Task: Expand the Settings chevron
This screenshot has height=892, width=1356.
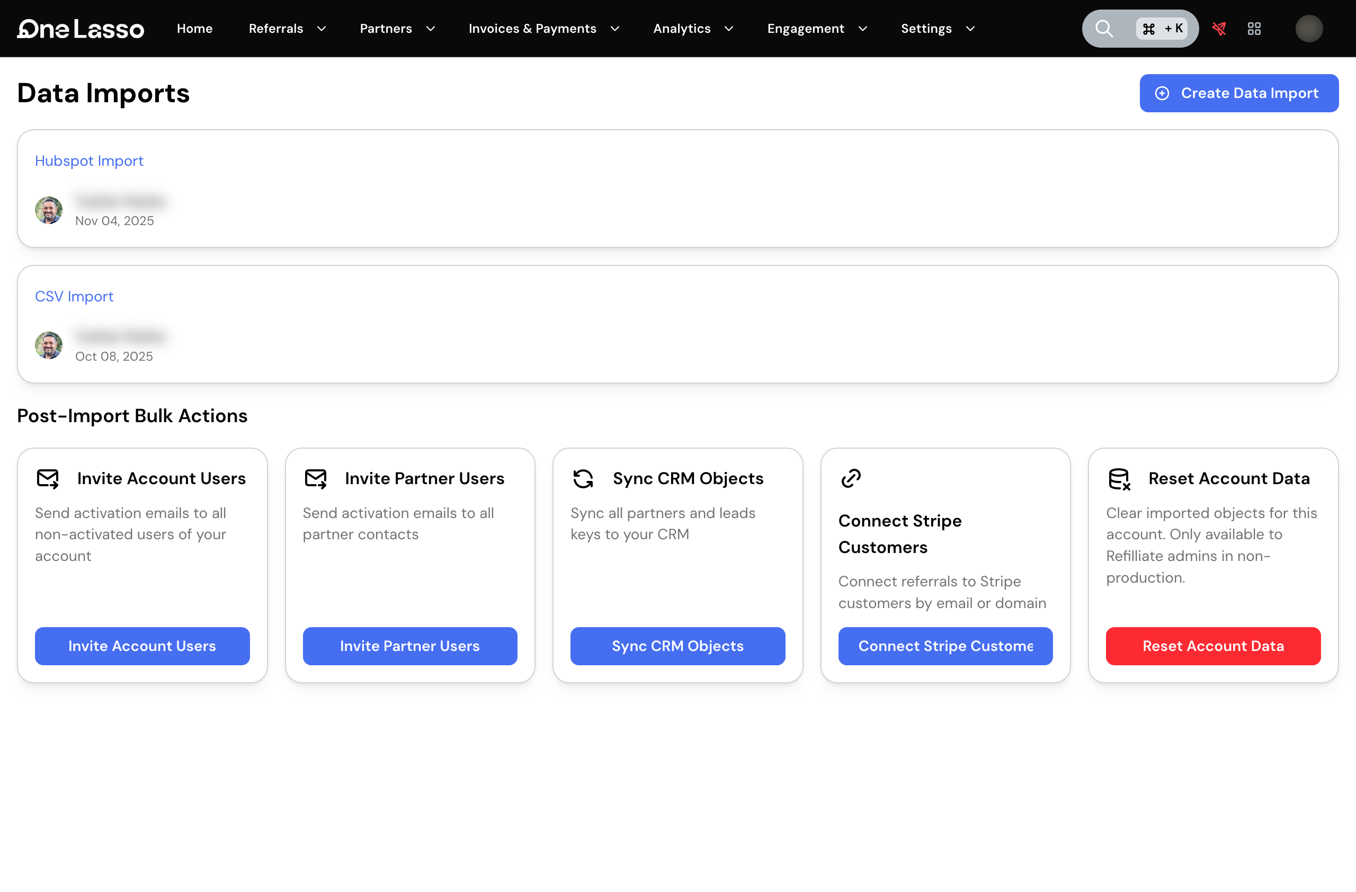Action: (970, 29)
